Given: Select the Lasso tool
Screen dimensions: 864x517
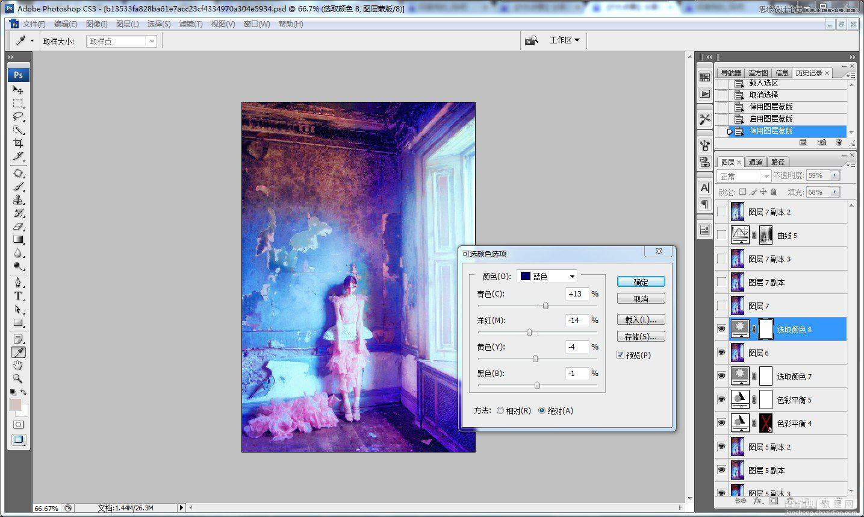Looking at the screenshot, I should click(18, 116).
